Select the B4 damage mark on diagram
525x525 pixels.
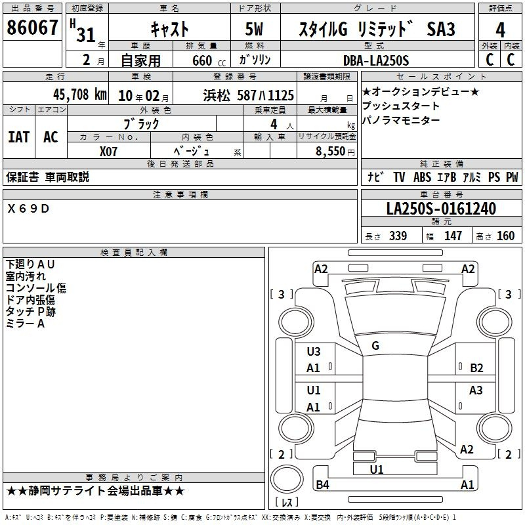pos(322,485)
